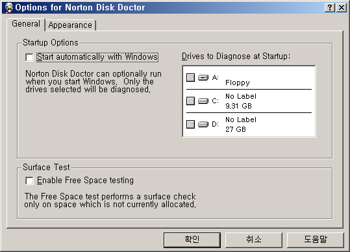This screenshot has height=252, width=350.
Task: Enable Start automatically with Windows
Action: pyautogui.click(x=29, y=57)
